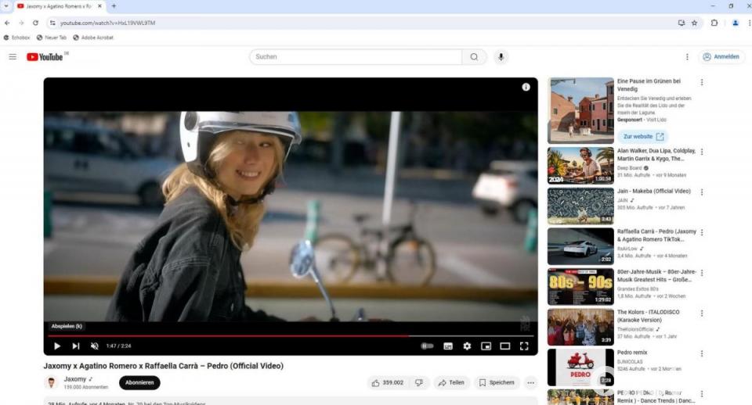Open the Adobe Acrobat bookmark
752x405 pixels.
[x=93, y=38]
